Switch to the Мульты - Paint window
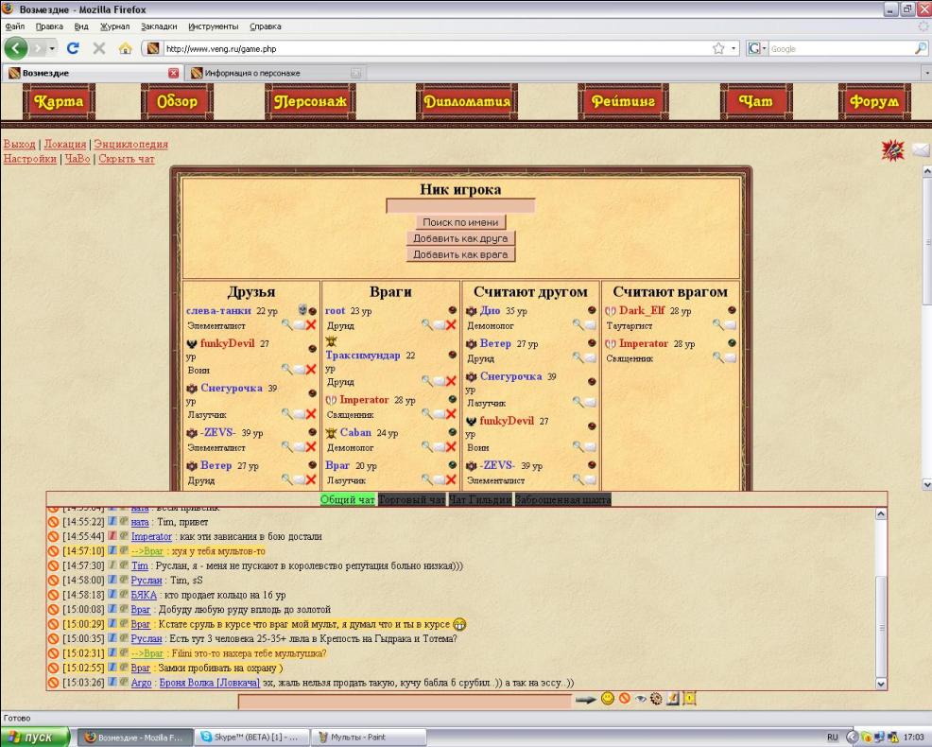This screenshot has width=932, height=747. [x=369, y=737]
